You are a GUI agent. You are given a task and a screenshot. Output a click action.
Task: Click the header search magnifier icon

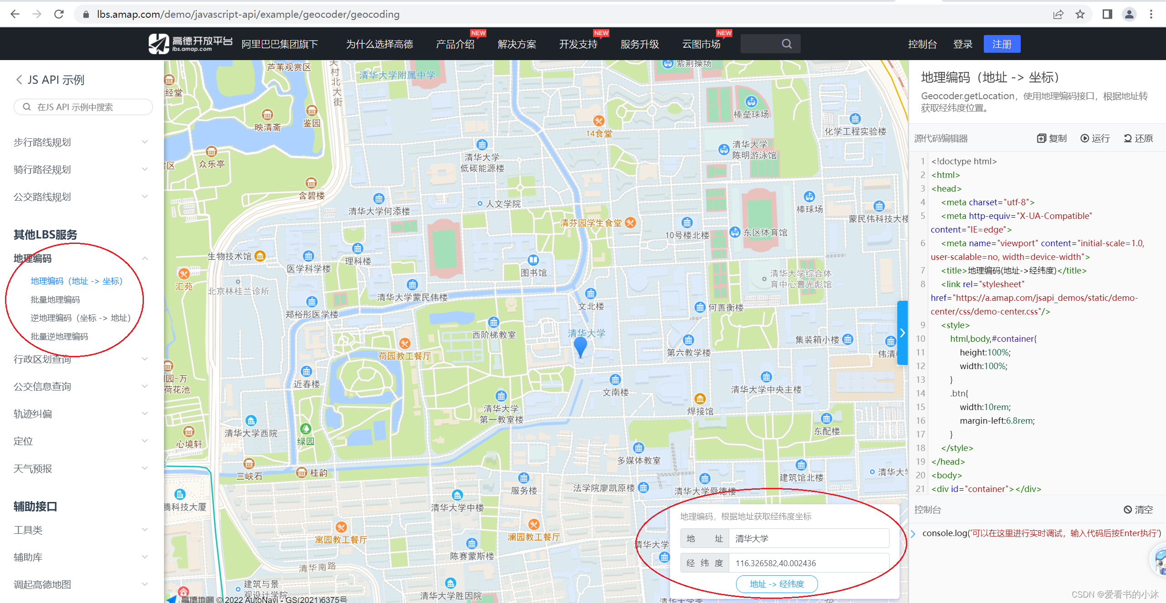[x=787, y=44]
